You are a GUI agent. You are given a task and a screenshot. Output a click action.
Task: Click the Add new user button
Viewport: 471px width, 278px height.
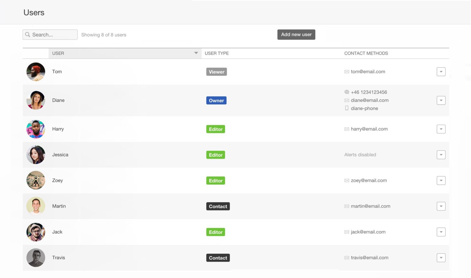tap(296, 34)
